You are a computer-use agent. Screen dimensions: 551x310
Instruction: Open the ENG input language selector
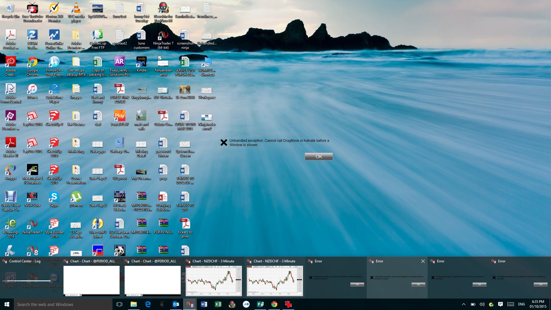tap(521, 304)
